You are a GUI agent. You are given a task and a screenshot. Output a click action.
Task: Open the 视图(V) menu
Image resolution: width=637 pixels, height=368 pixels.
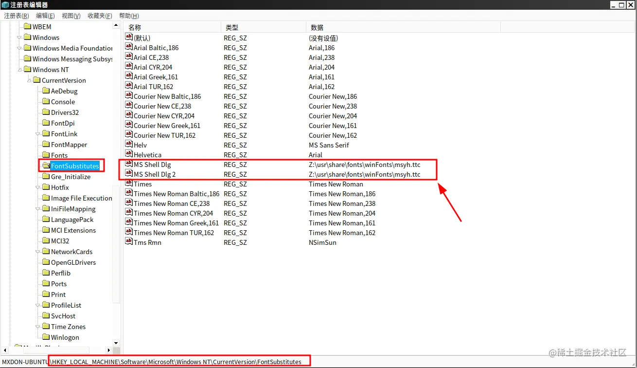click(71, 16)
